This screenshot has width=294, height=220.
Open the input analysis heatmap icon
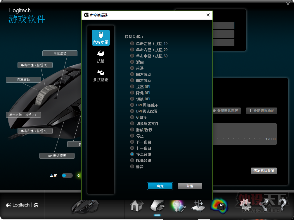click(x=219, y=206)
